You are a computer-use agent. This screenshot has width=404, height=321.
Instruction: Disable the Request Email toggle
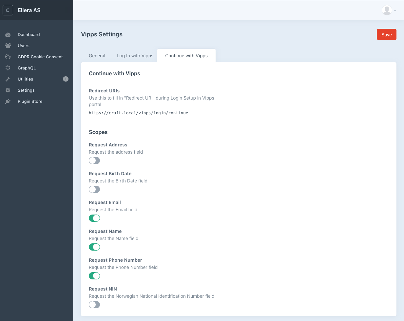coord(94,218)
